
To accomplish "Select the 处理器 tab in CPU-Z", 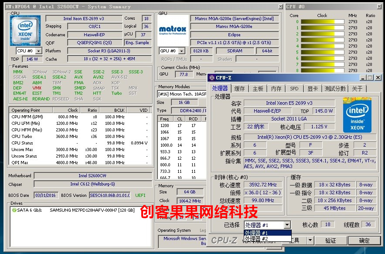I will click(x=220, y=88).
